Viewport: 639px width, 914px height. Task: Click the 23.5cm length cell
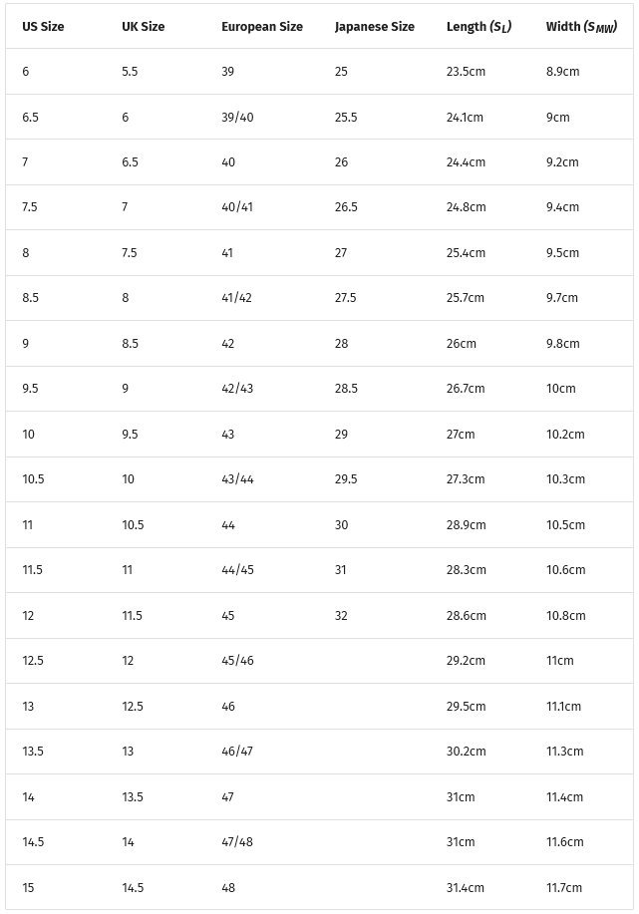click(466, 72)
